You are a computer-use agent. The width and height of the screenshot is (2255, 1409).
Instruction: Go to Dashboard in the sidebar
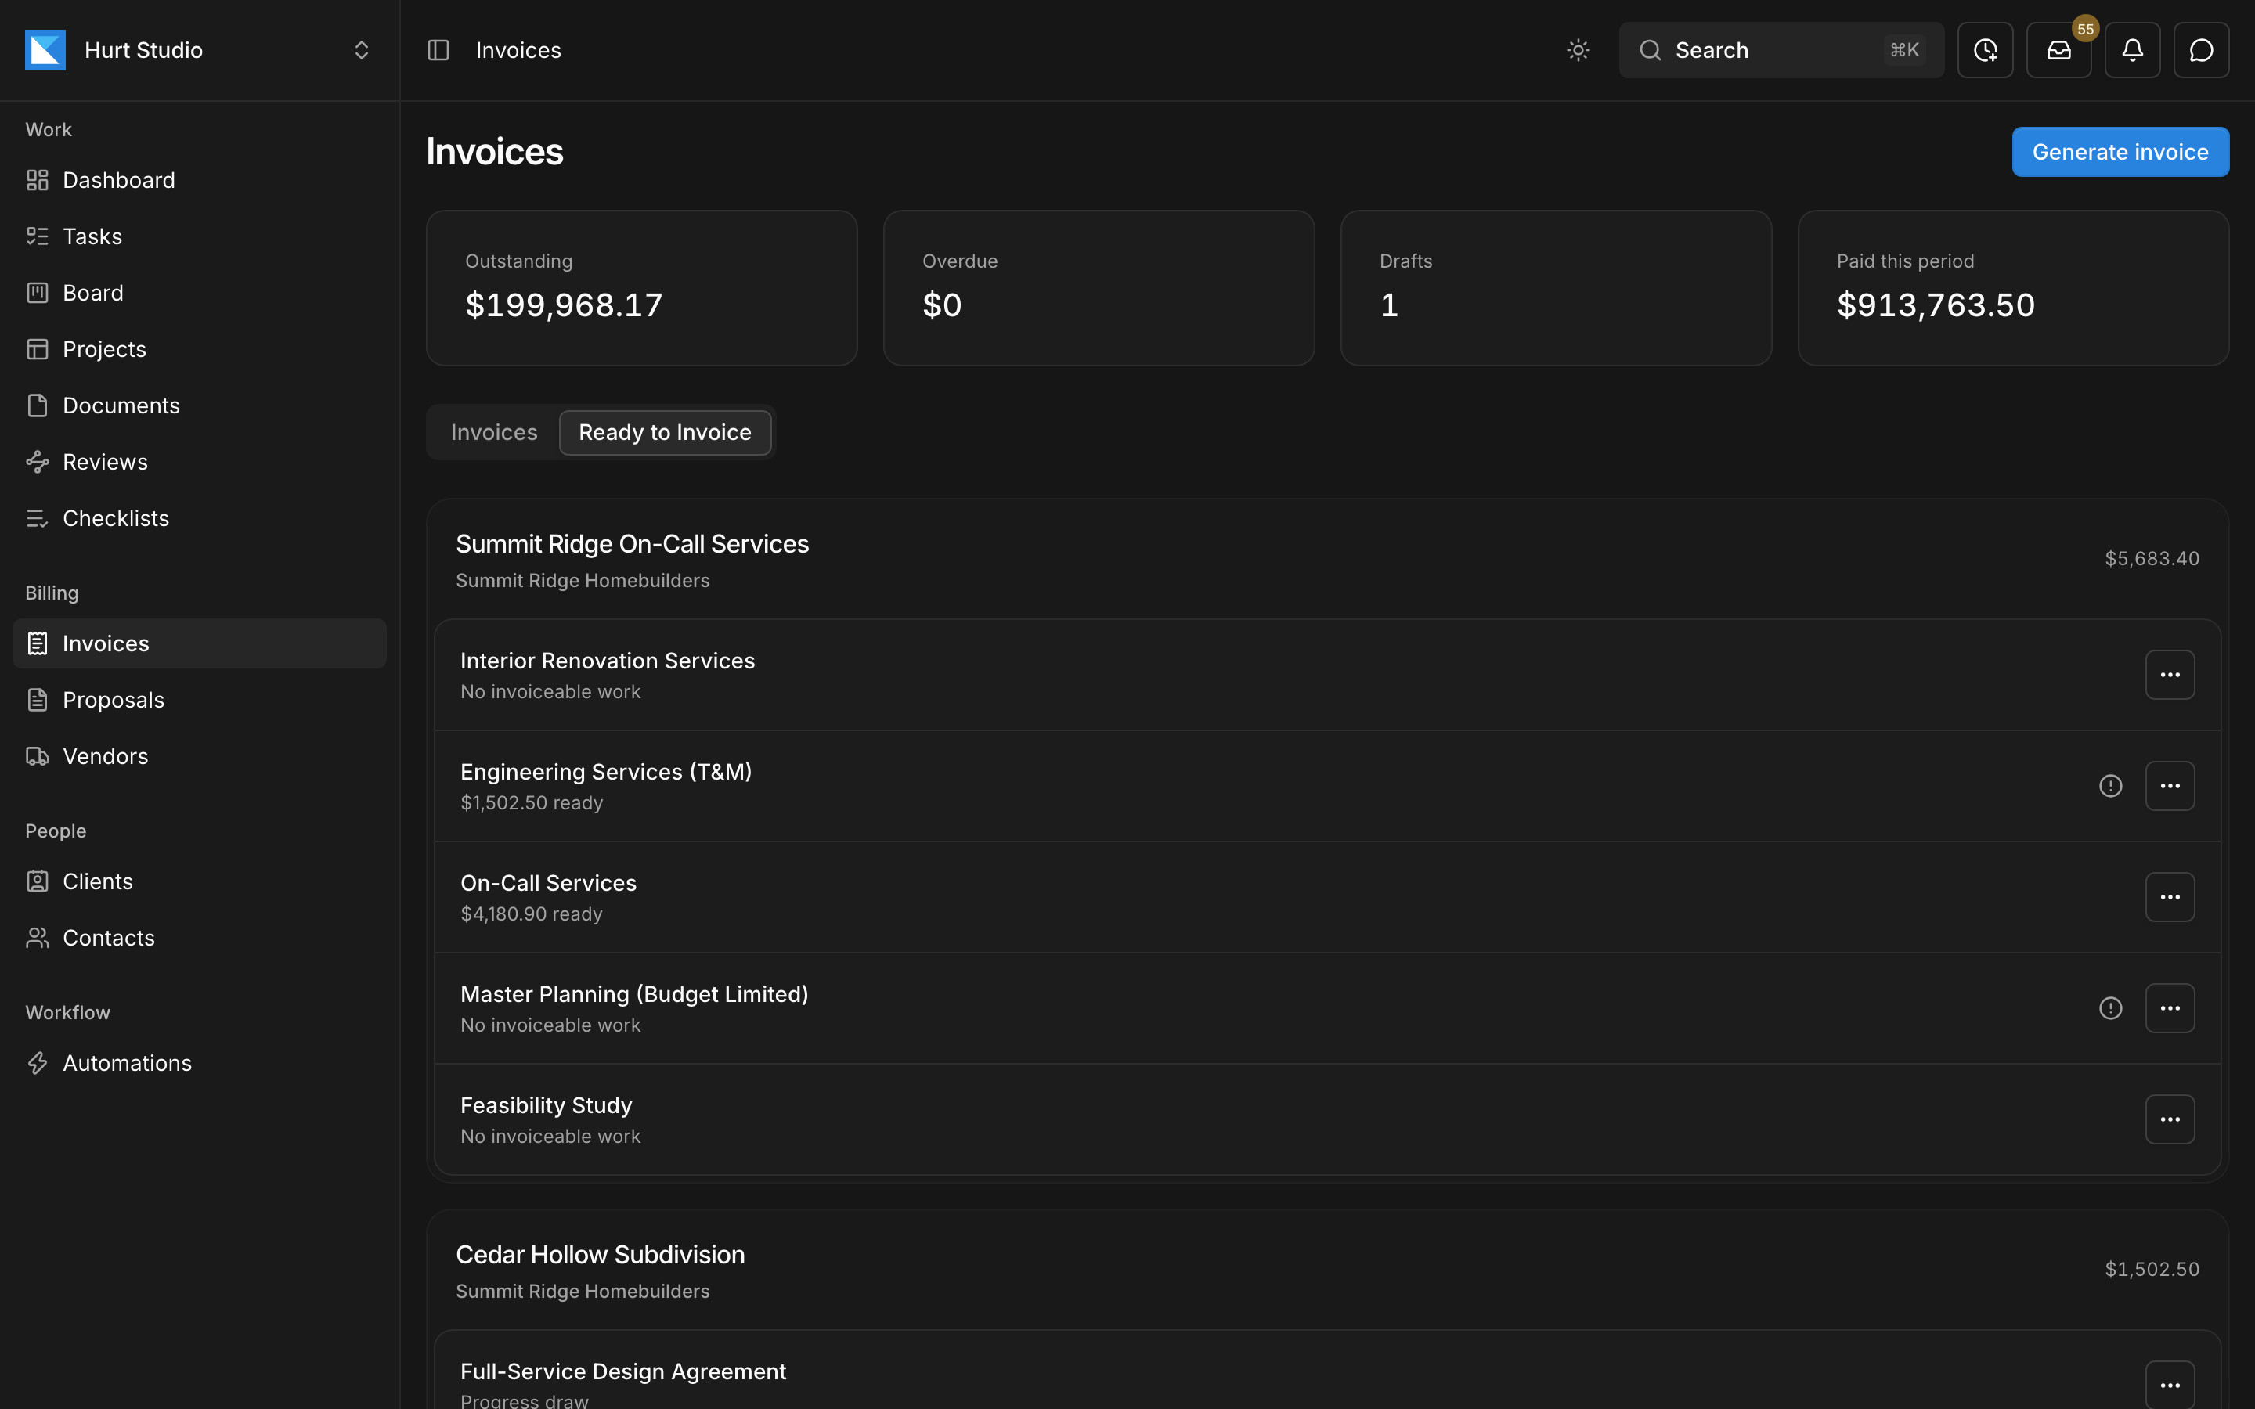click(x=200, y=180)
